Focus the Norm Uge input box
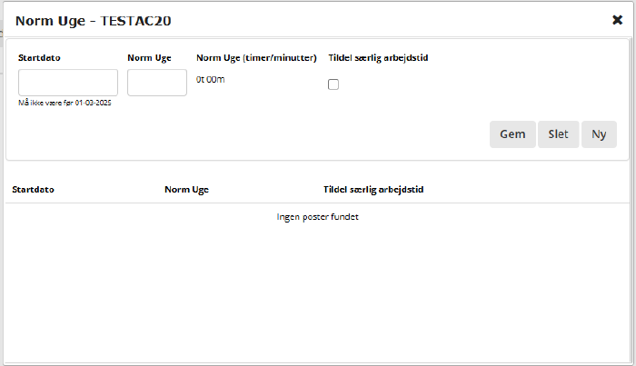Viewport: 636px width, 366px height. pos(156,83)
